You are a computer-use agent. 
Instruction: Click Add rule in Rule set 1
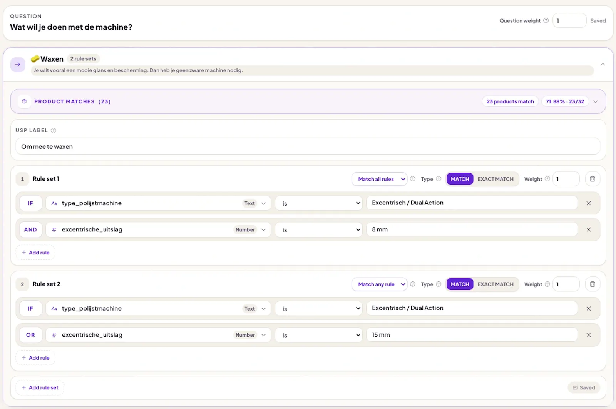[x=35, y=253]
